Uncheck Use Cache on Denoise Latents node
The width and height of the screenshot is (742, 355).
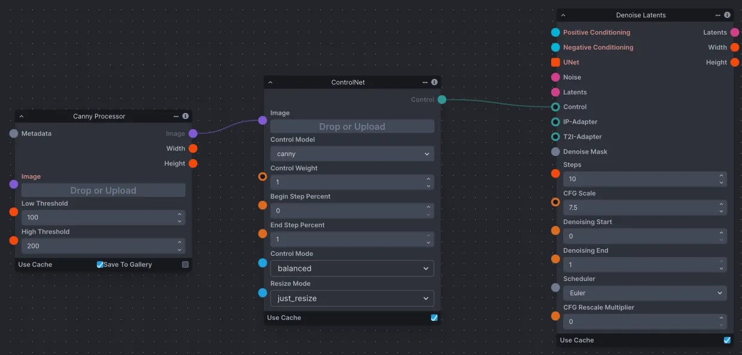pyautogui.click(x=726, y=339)
